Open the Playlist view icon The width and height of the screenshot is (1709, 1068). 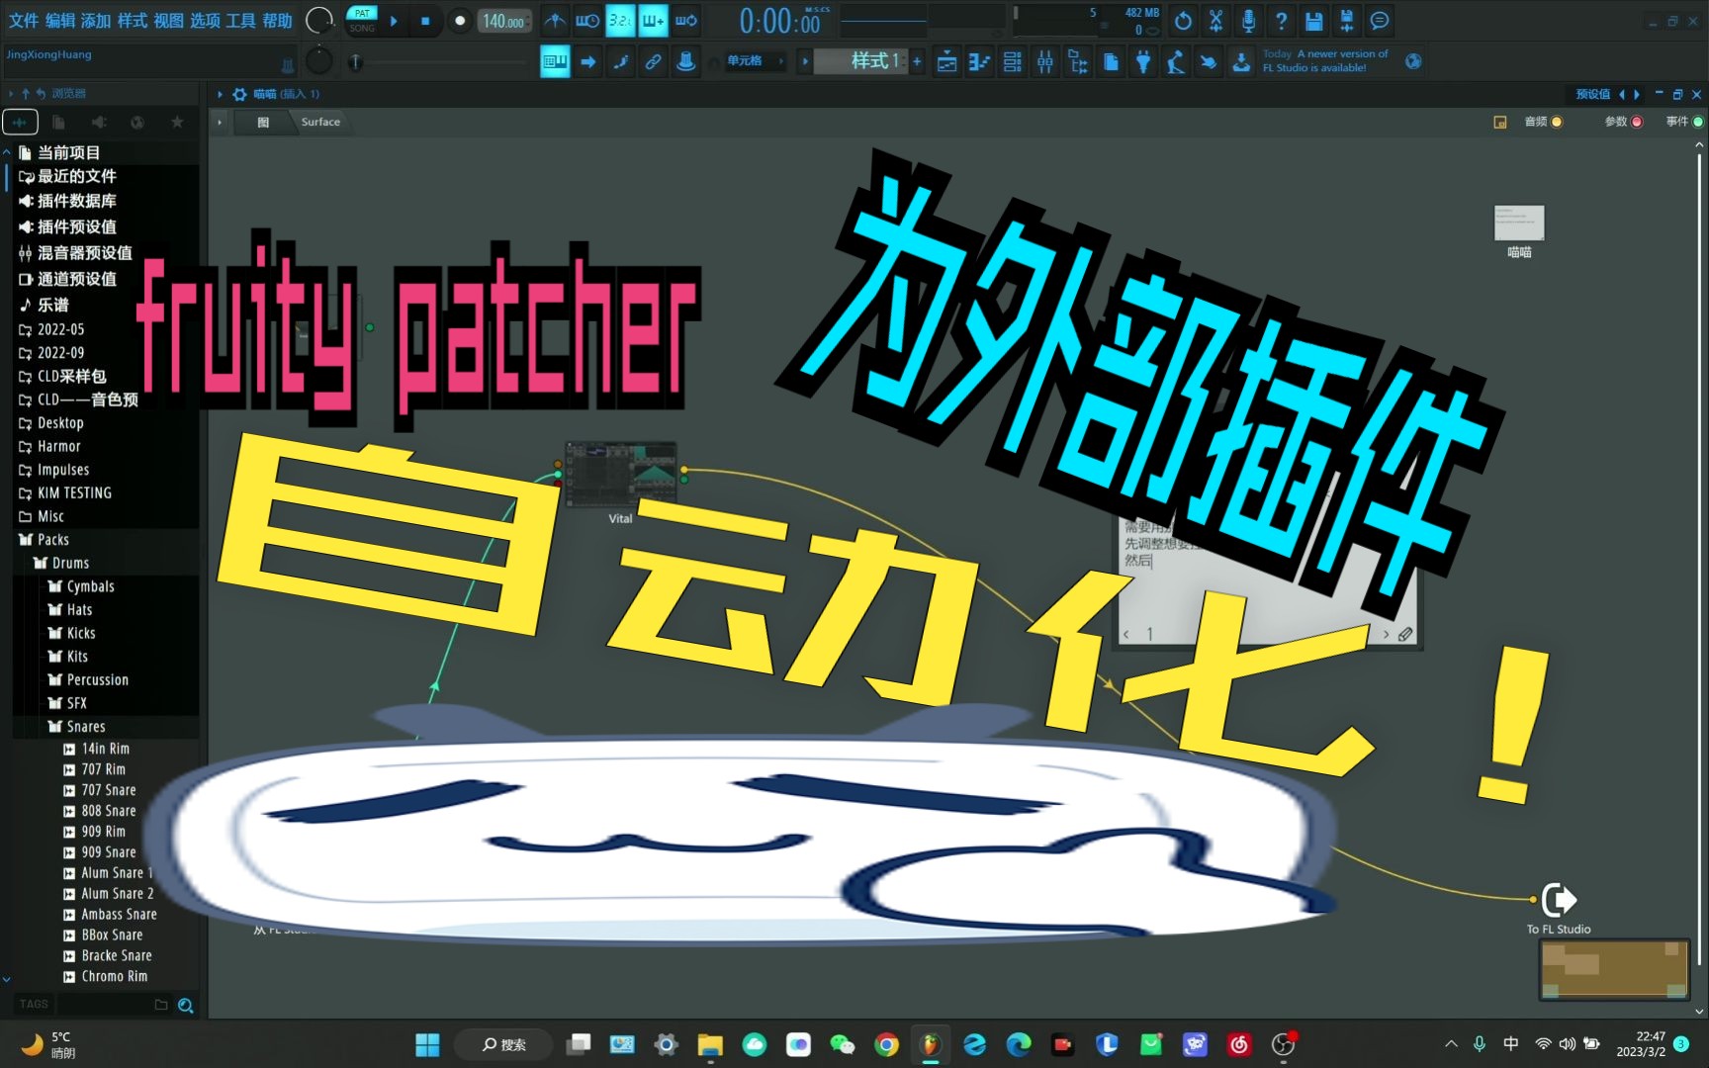[x=946, y=61]
